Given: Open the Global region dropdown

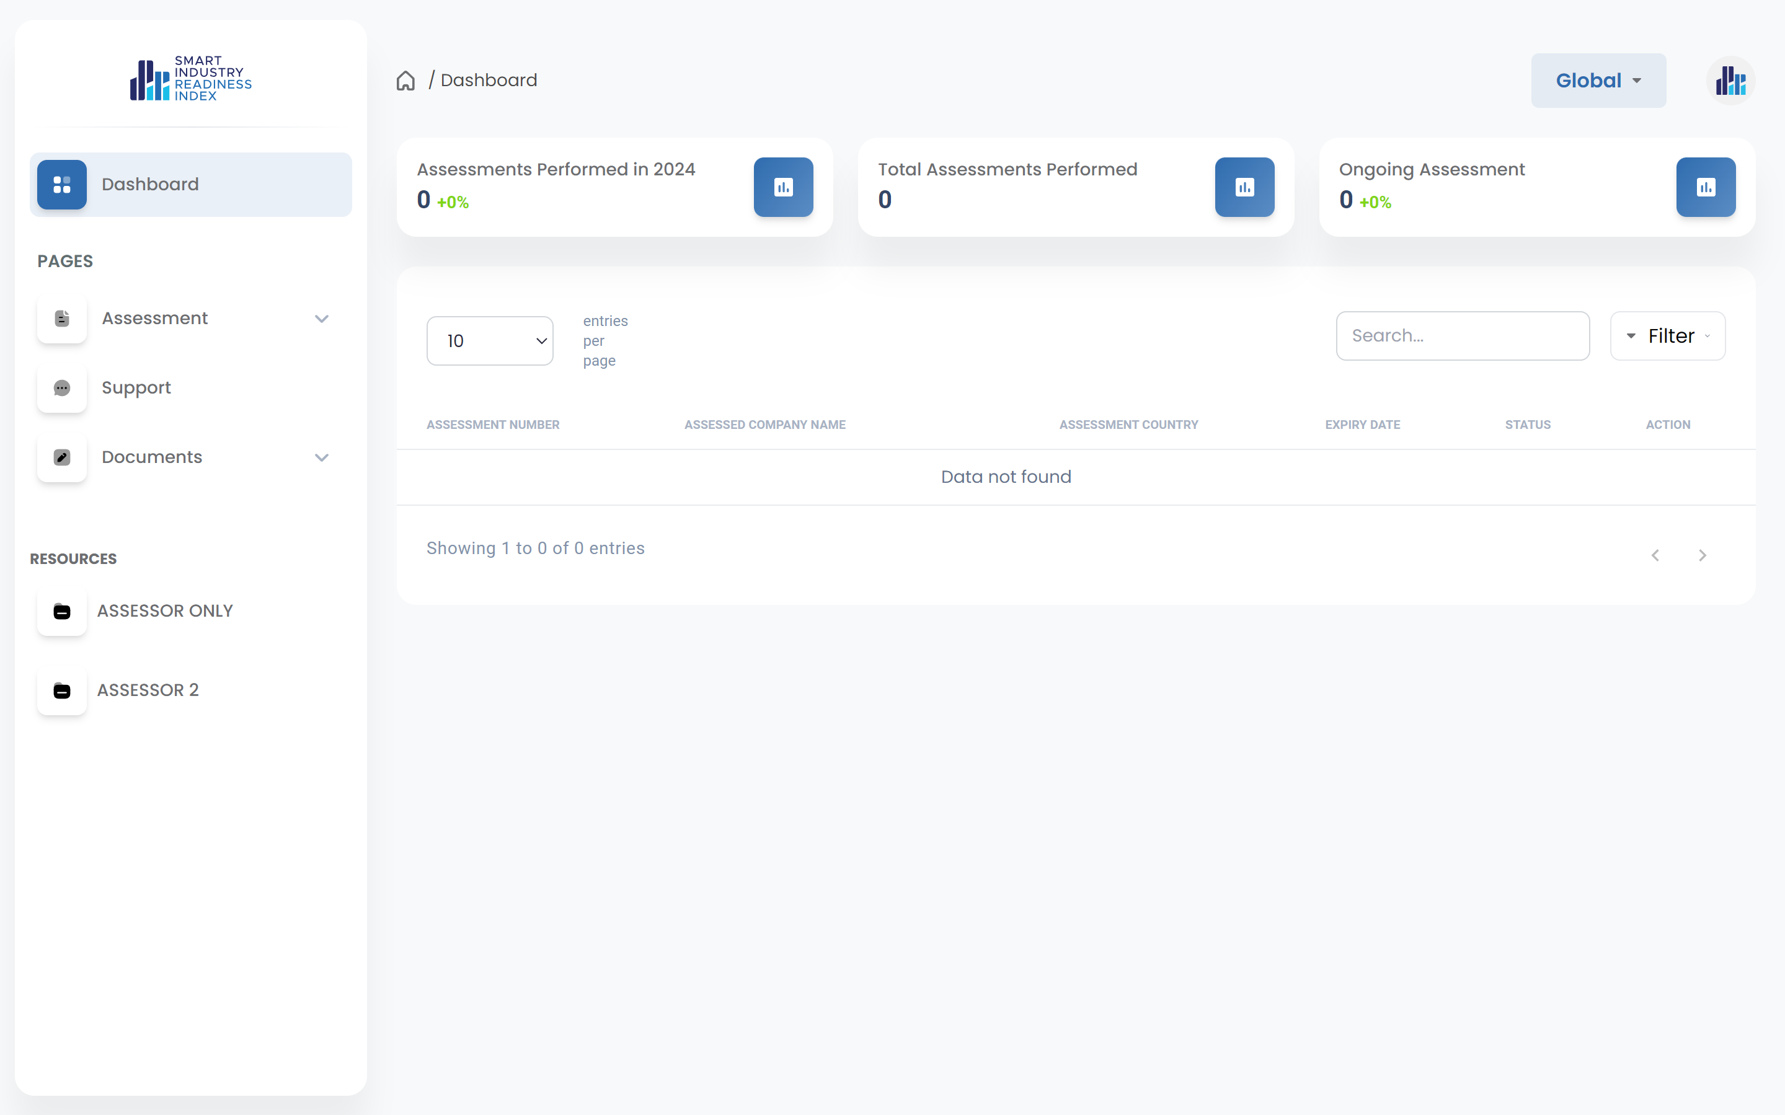Looking at the screenshot, I should pos(1598,81).
